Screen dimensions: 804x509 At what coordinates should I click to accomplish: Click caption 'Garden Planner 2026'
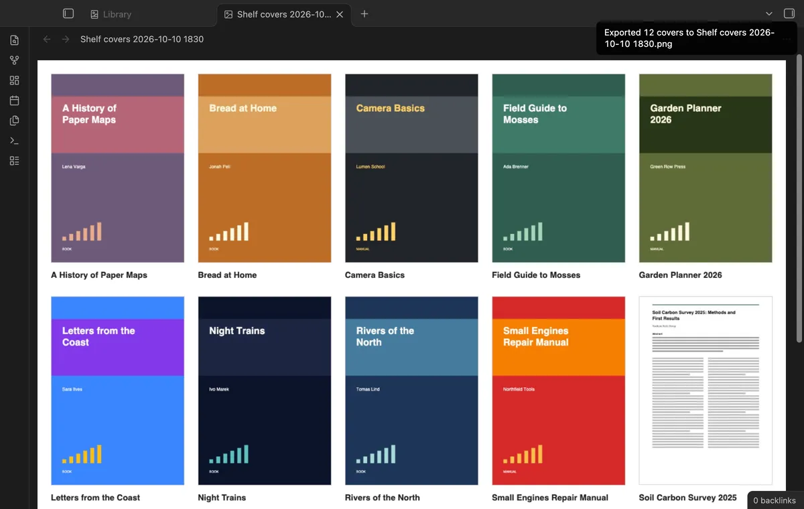681,275
